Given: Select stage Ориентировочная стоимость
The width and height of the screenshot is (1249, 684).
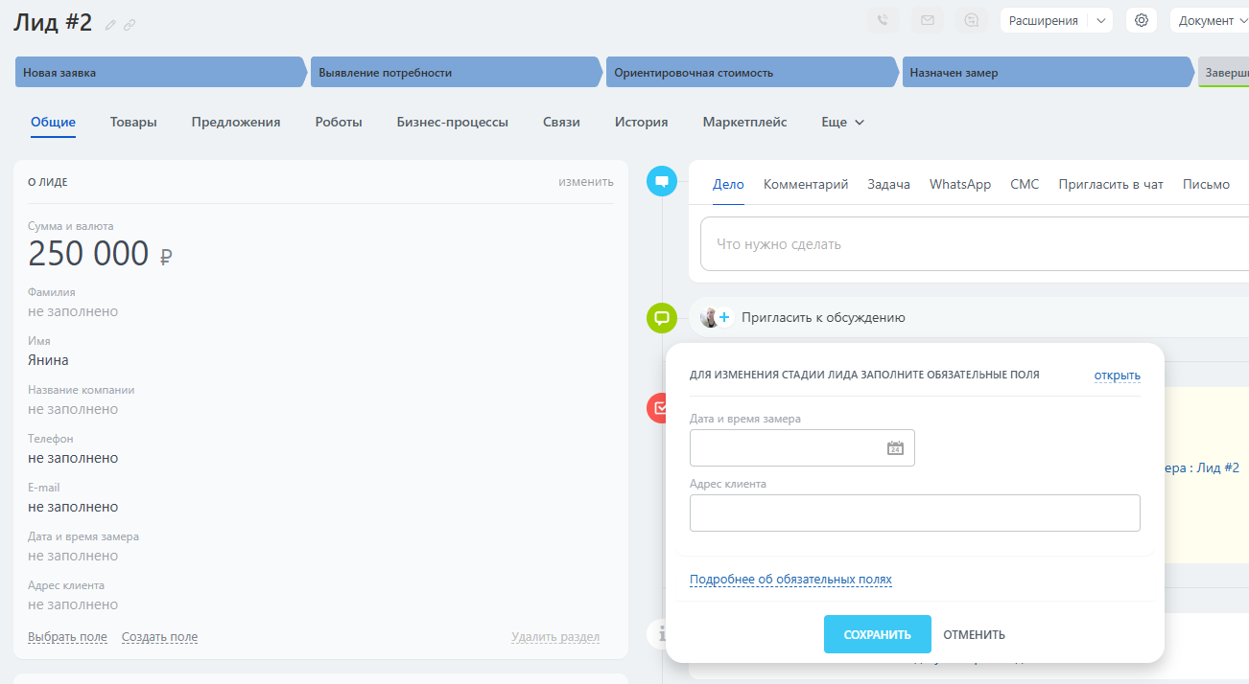Looking at the screenshot, I should coord(752,73).
